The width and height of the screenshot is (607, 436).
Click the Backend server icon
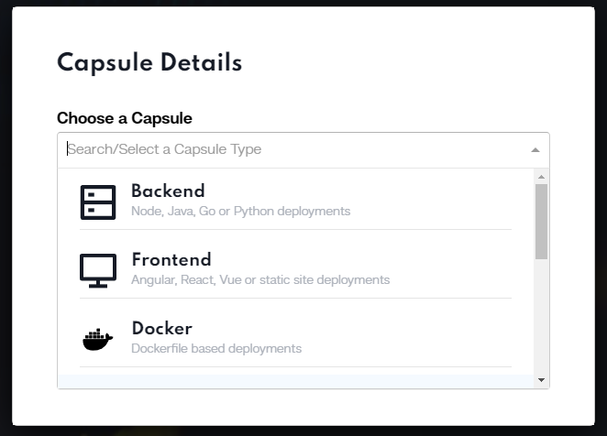98,202
